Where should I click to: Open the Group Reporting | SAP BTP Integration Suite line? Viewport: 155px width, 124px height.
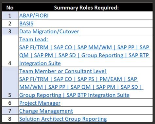click(74, 95)
